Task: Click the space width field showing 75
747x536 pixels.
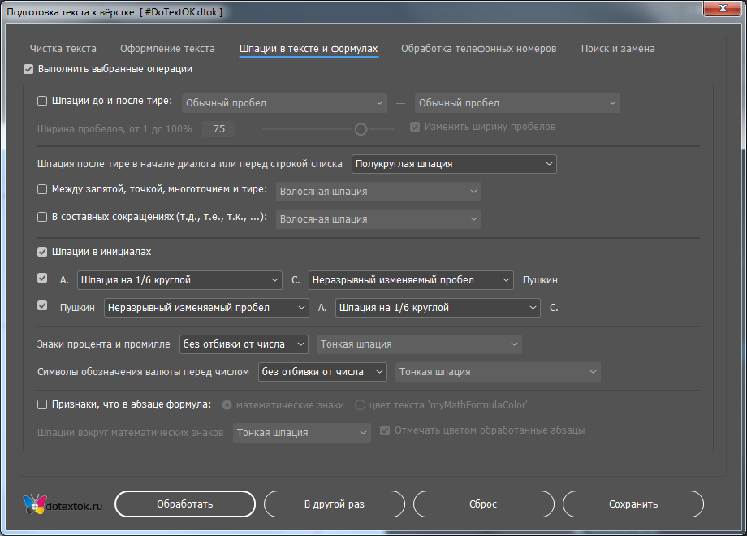Action: click(x=218, y=129)
